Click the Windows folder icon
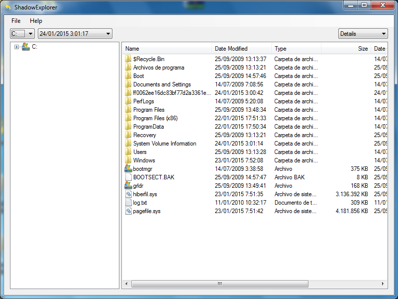Image resolution: width=398 pixels, height=299 pixels. coord(128,160)
